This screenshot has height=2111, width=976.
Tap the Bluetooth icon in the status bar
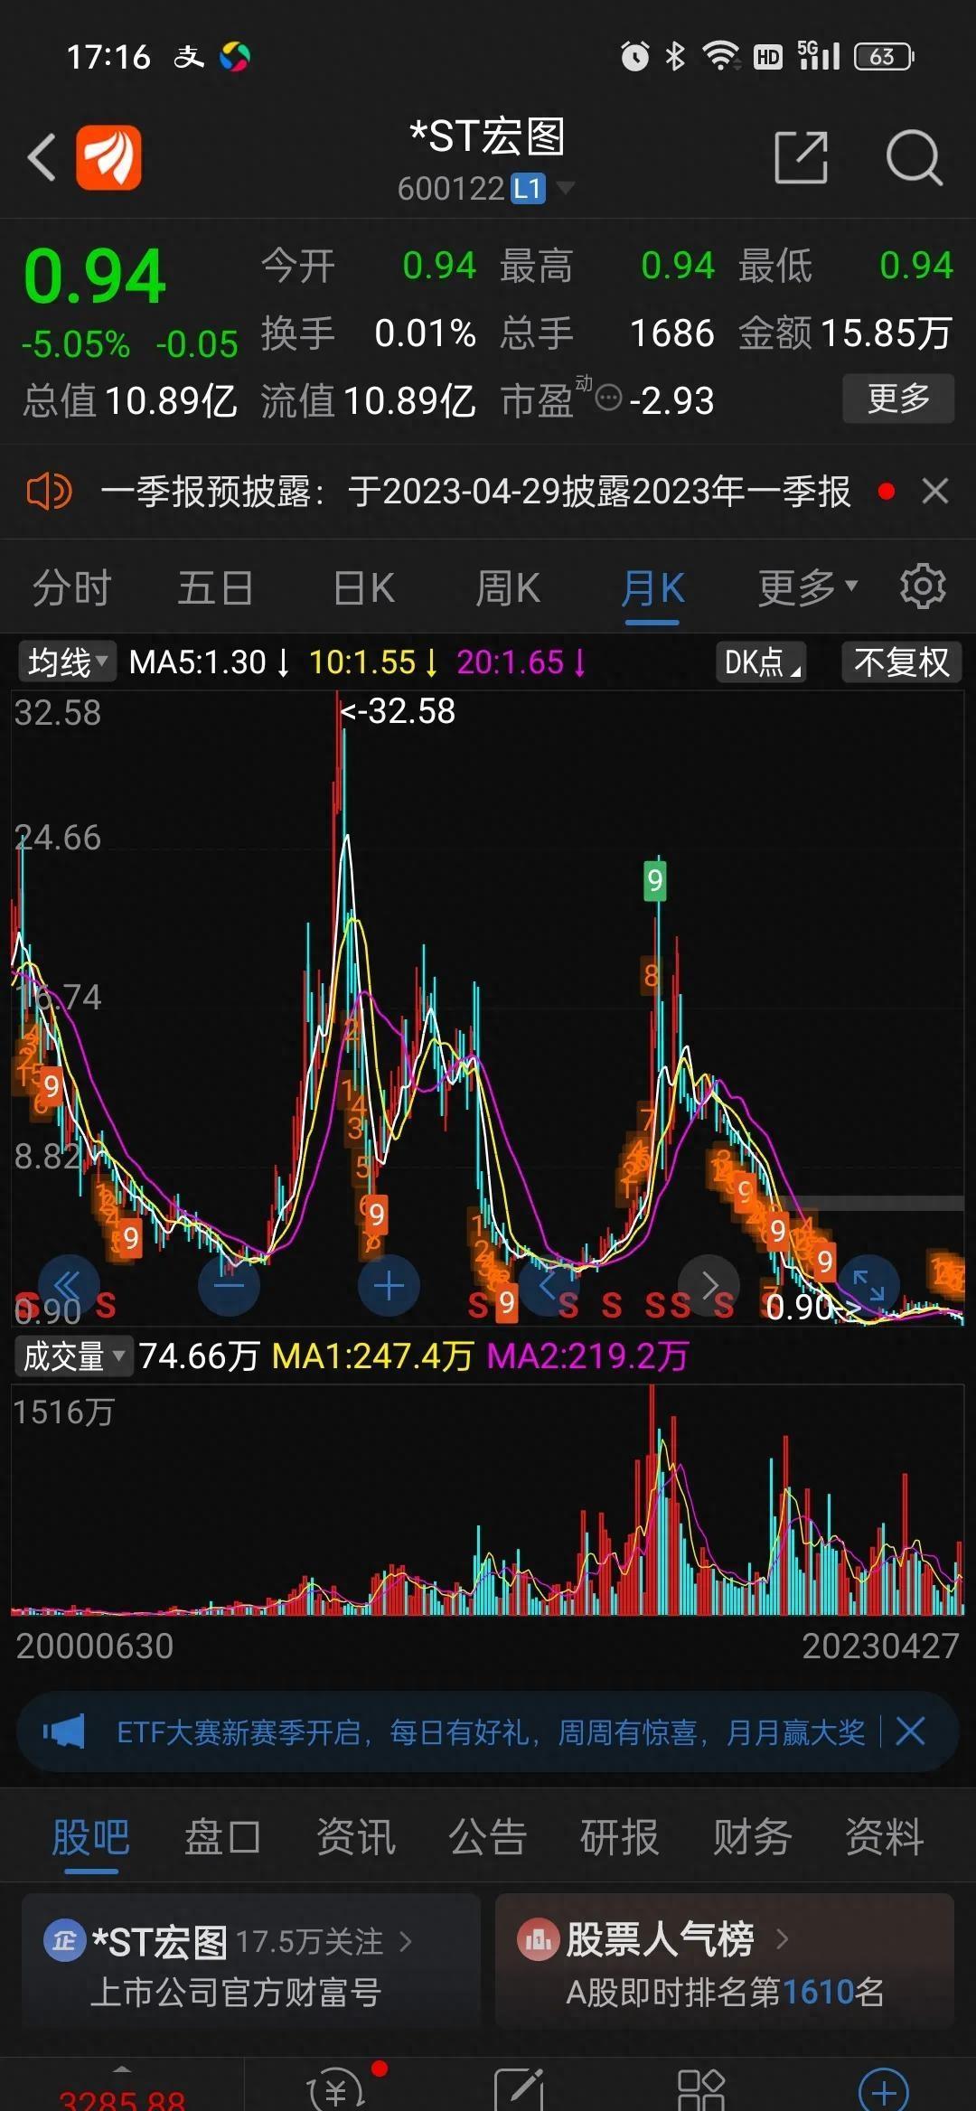pos(675,57)
